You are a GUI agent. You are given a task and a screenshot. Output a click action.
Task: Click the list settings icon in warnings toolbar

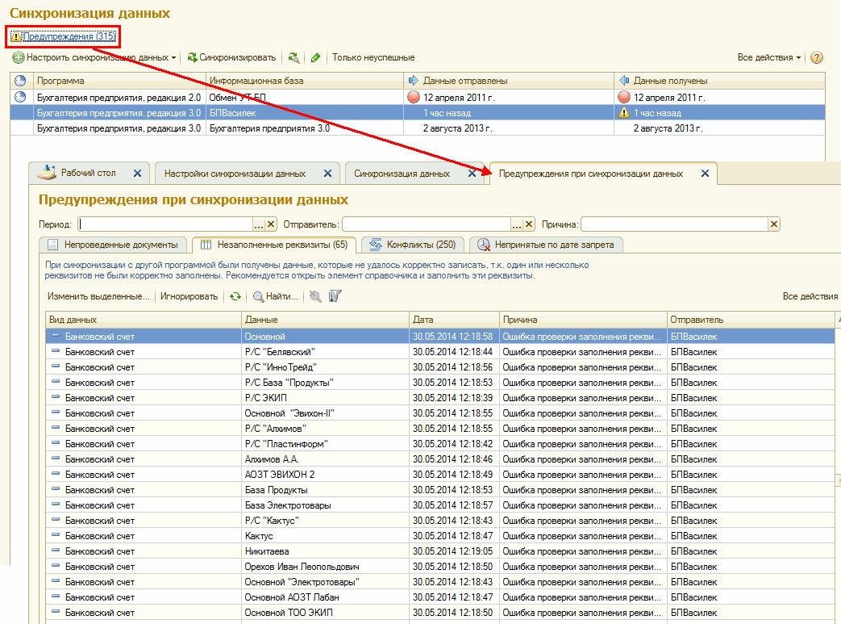pyautogui.click(x=335, y=296)
